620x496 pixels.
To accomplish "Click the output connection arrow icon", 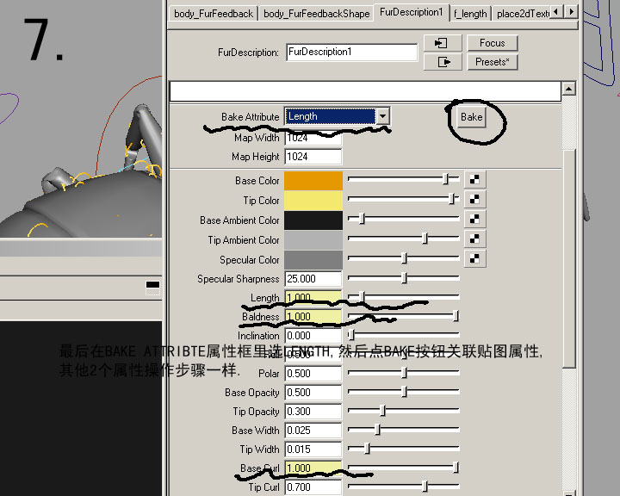I will click(443, 62).
